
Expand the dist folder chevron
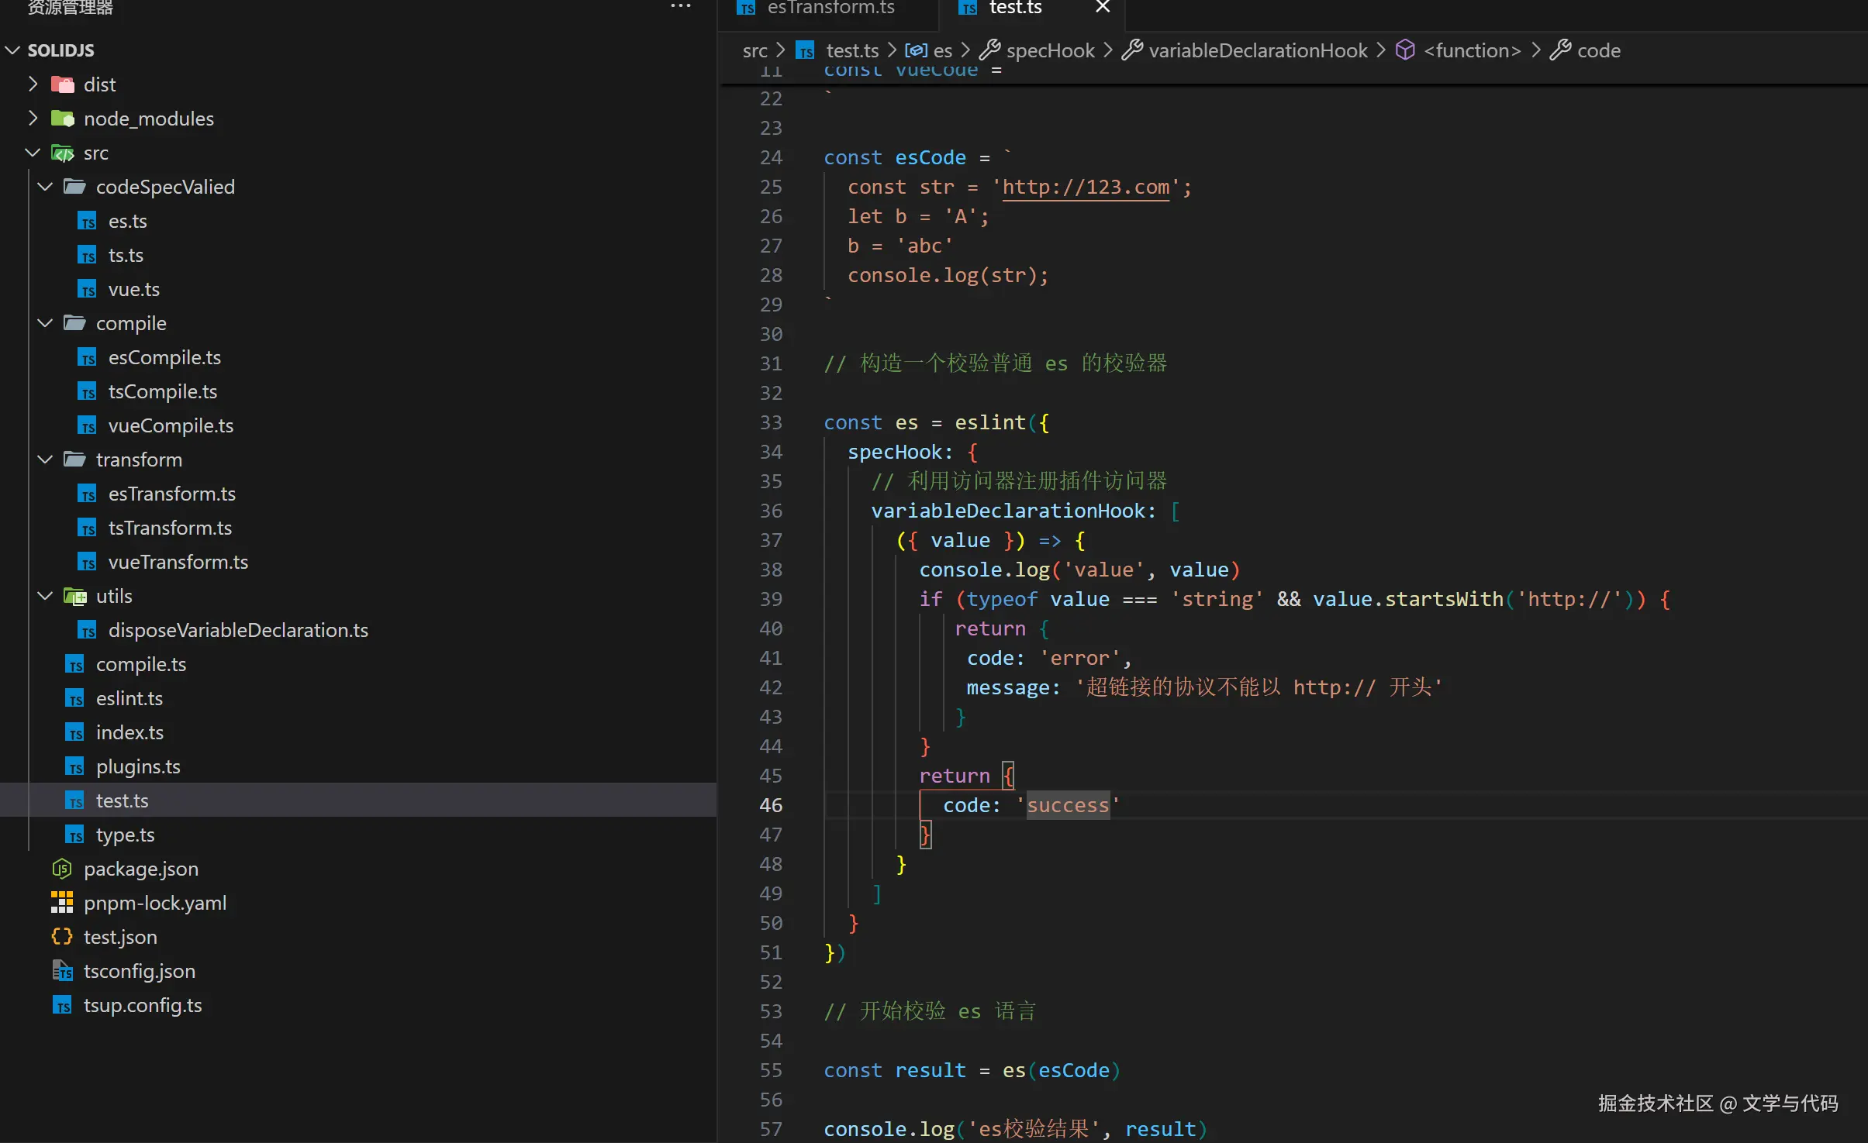point(33,84)
